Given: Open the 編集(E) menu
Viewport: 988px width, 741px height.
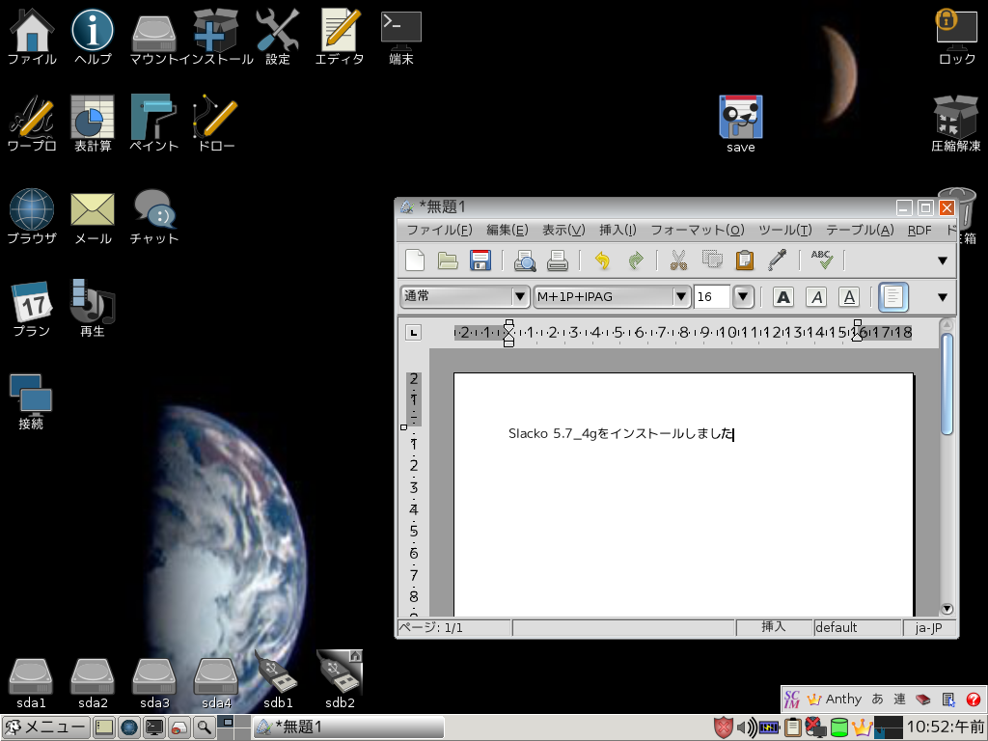Looking at the screenshot, I should point(508,230).
